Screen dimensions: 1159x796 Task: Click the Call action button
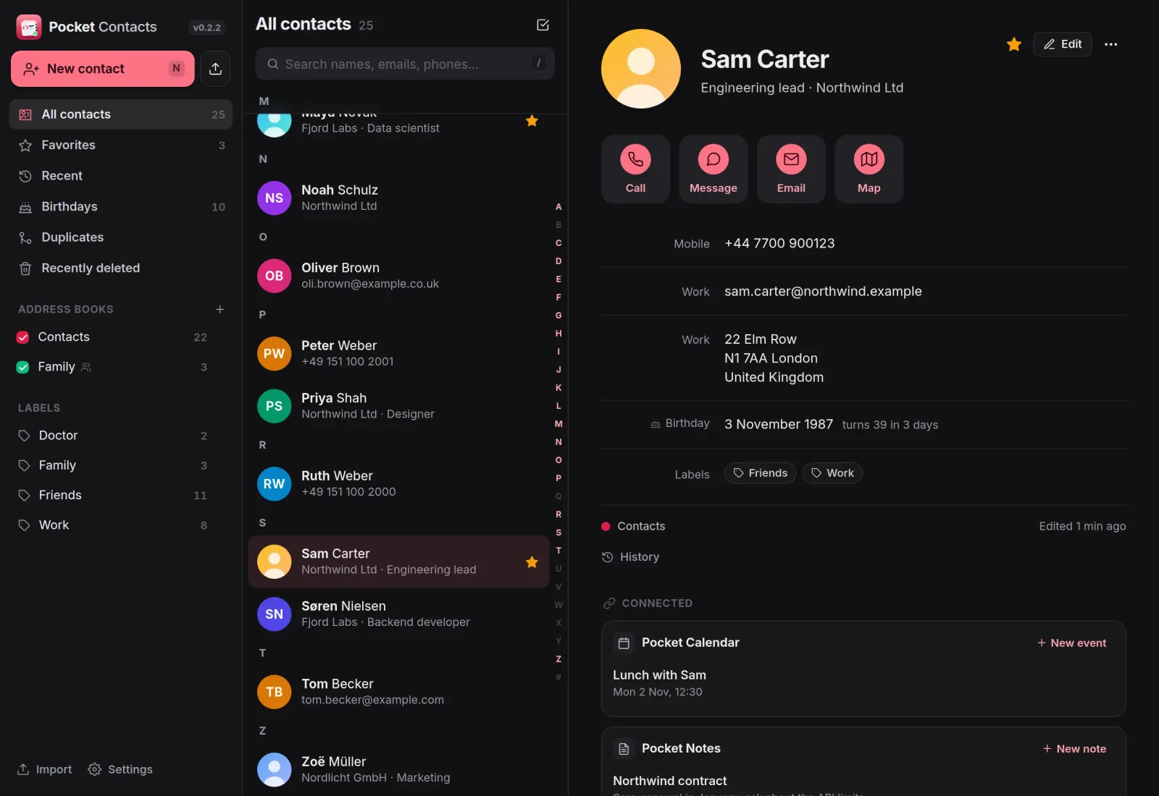(x=635, y=169)
